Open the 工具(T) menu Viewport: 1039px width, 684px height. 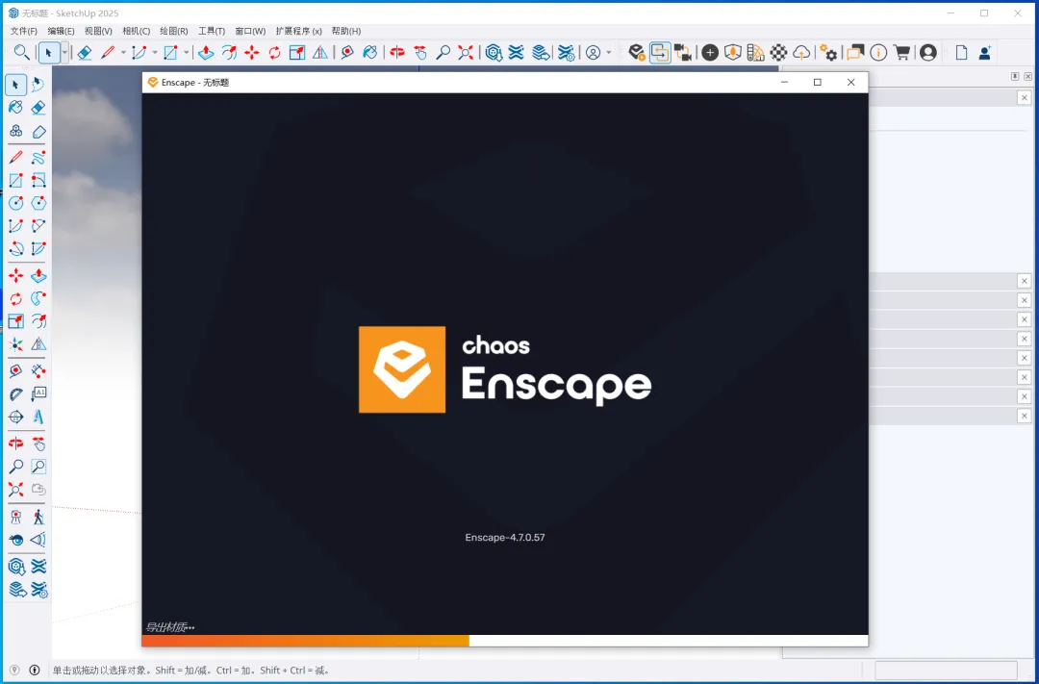click(212, 31)
